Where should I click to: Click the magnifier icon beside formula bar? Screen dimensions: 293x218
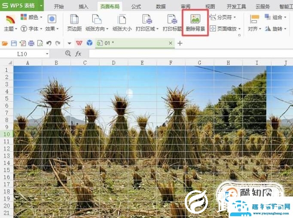tap(68, 54)
